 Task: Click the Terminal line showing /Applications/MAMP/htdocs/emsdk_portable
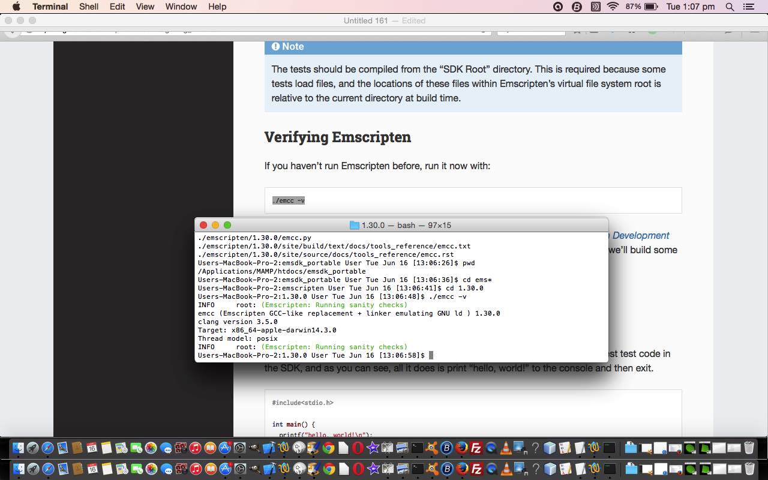281,271
